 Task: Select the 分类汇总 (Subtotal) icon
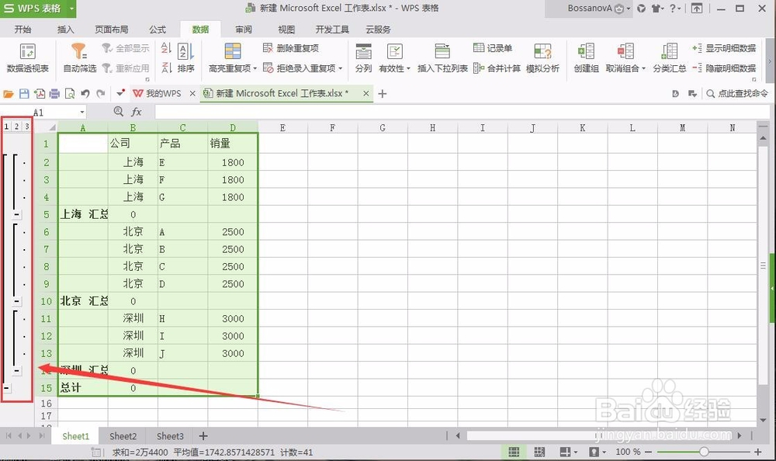[x=669, y=58]
